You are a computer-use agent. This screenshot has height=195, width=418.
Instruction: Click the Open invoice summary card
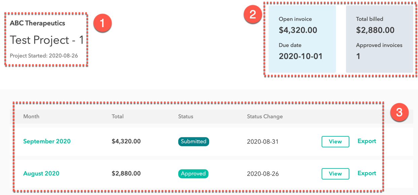coord(302,39)
